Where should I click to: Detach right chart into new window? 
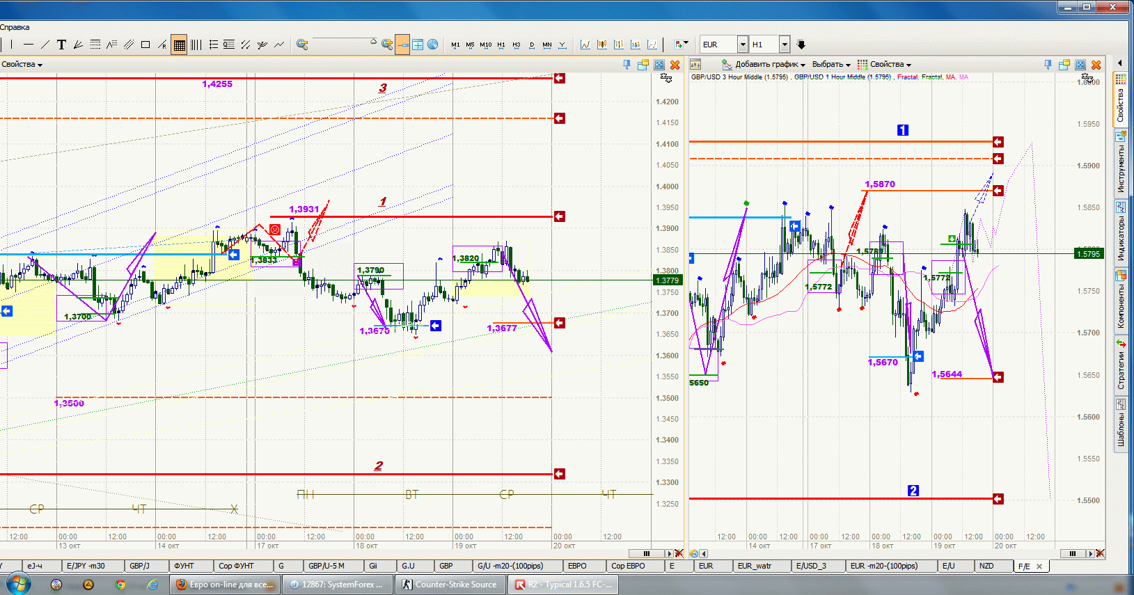click(1064, 65)
